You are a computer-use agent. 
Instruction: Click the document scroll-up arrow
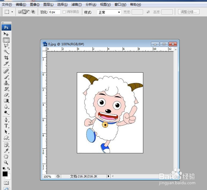point(176,50)
